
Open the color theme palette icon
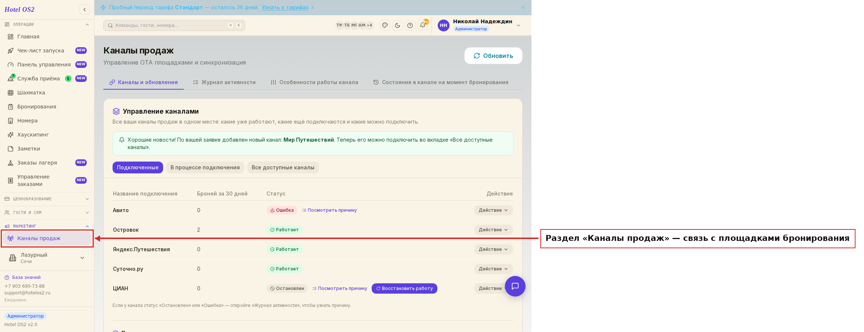[385, 25]
